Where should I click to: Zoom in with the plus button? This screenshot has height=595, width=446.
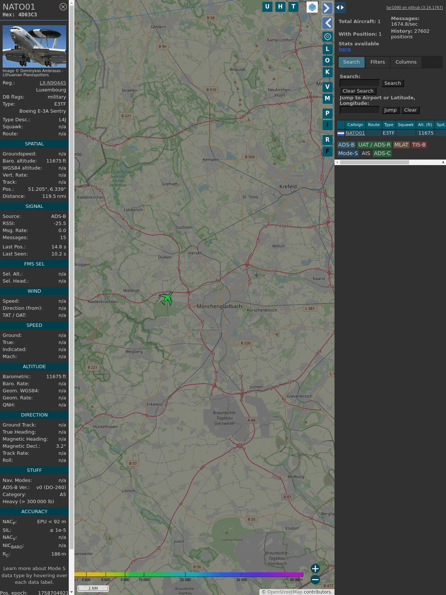(x=315, y=569)
